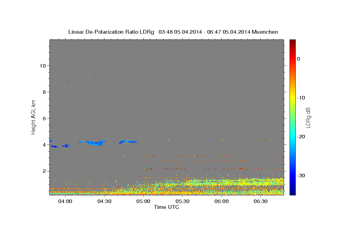Click the 05:00 time tick label
Image resolution: width=351 pixels, height=234 pixels.
coord(144,202)
